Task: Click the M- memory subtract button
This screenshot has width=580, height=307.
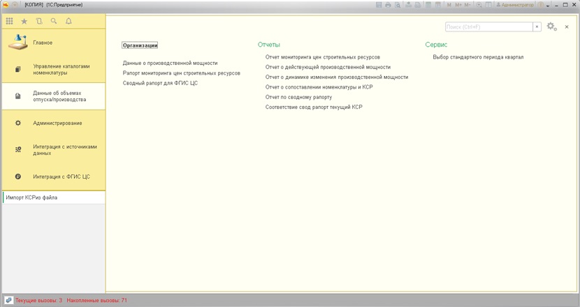Action: [x=467, y=5]
